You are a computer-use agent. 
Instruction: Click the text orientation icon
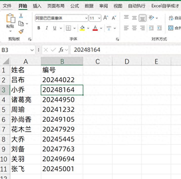[151, 18]
